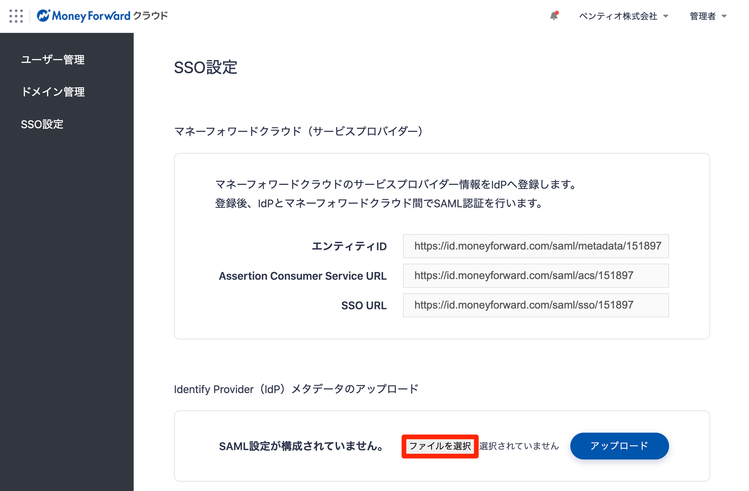
Task: Click the blue アップロード button
Action: (x=619, y=446)
